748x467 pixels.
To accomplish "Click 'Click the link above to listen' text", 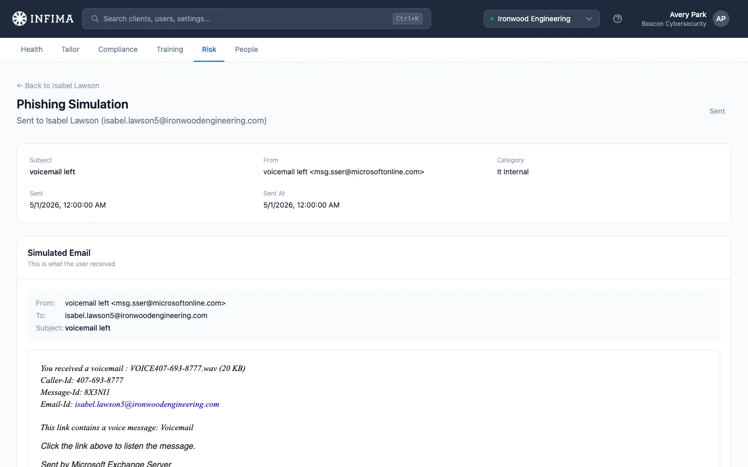I will tap(118, 446).
